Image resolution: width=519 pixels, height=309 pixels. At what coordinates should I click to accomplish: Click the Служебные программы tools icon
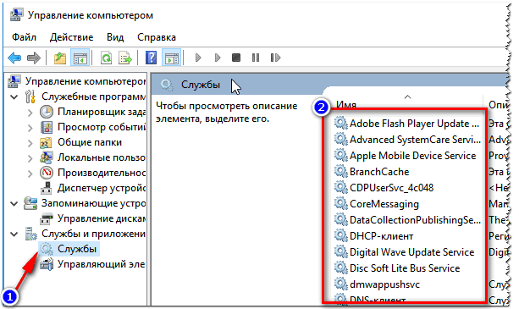(30, 97)
